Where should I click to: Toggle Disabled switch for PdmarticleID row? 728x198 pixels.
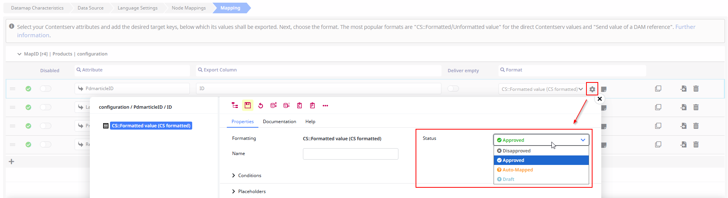pos(46,89)
